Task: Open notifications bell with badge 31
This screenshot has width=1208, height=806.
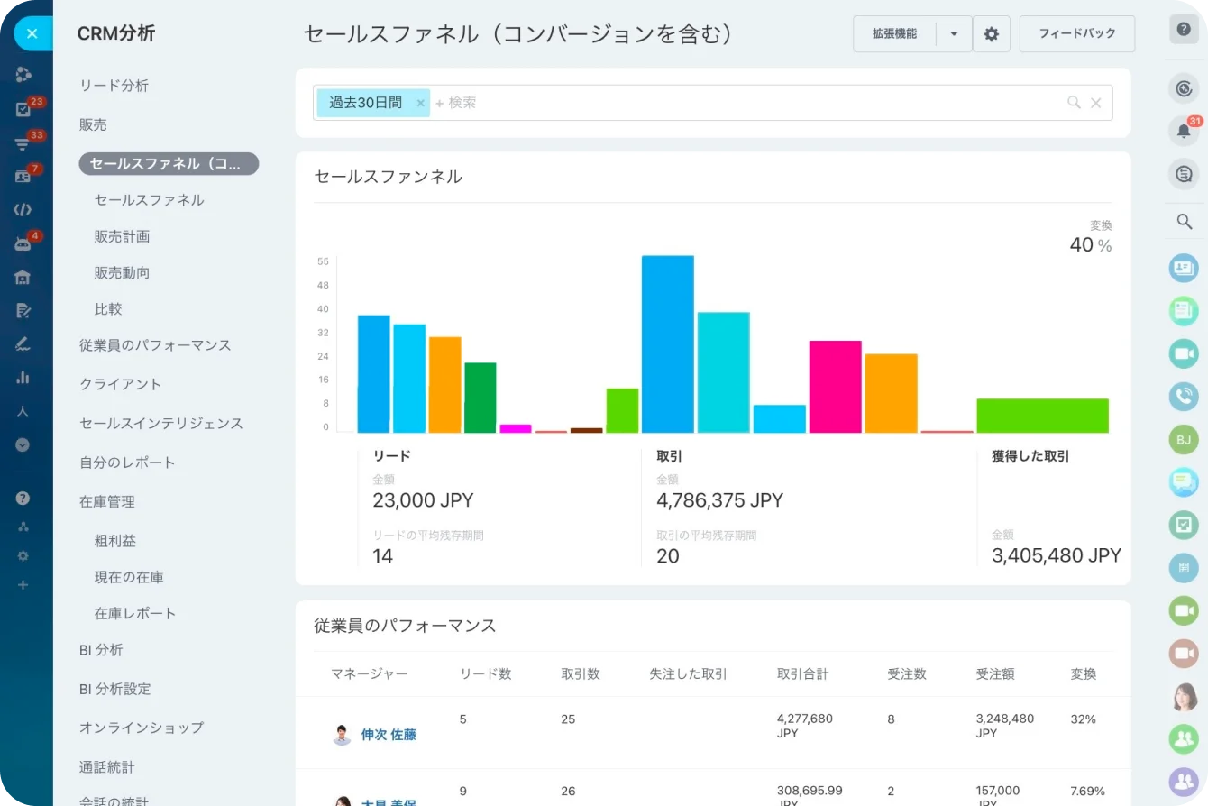Action: pyautogui.click(x=1184, y=131)
